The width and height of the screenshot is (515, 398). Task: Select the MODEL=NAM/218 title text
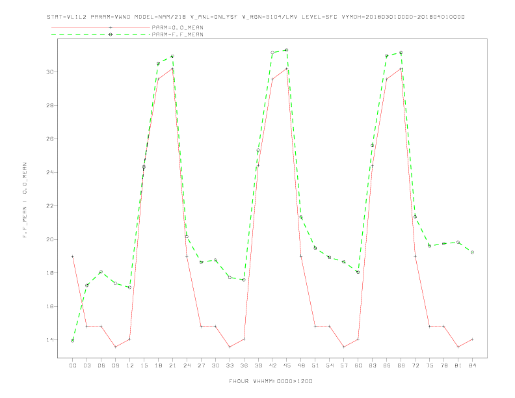[160, 17]
